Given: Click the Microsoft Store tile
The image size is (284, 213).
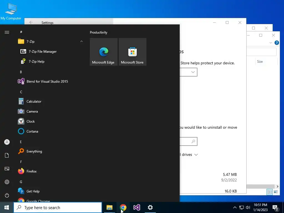Looking at the screenshot, I should (132, 52).
